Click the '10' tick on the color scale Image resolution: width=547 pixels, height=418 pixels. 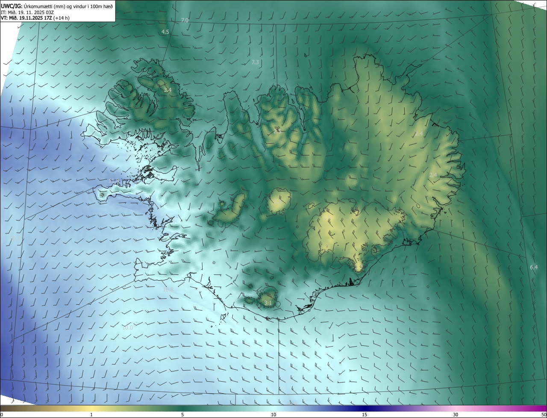(273, 415)
